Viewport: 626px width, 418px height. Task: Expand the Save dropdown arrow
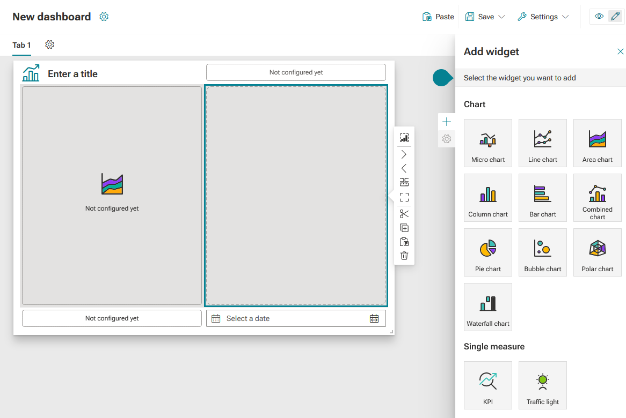click(x=502, y=17)
